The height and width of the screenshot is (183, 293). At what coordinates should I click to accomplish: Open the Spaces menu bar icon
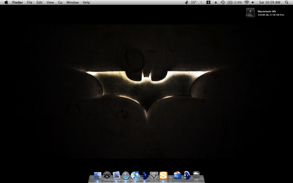pos(208,2)
